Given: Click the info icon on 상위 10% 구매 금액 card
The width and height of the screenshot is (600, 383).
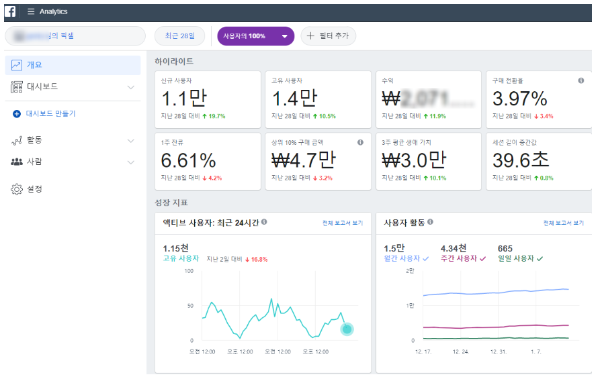Looking at the screenshot, I should tap(360, 142).
